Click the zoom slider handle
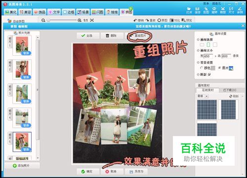The height and width of the screenshot is (178, 247). [48, 20]
